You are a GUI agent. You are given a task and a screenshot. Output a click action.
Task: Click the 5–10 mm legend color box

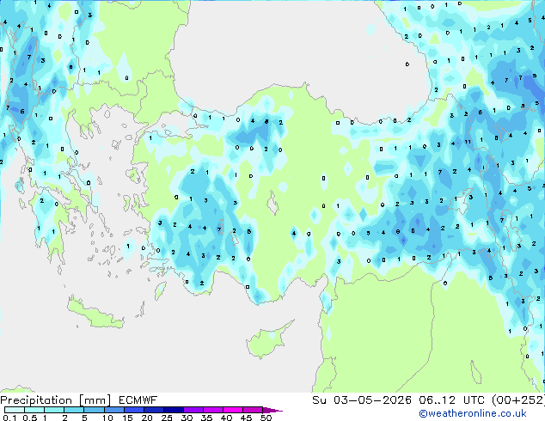point(94,410)
